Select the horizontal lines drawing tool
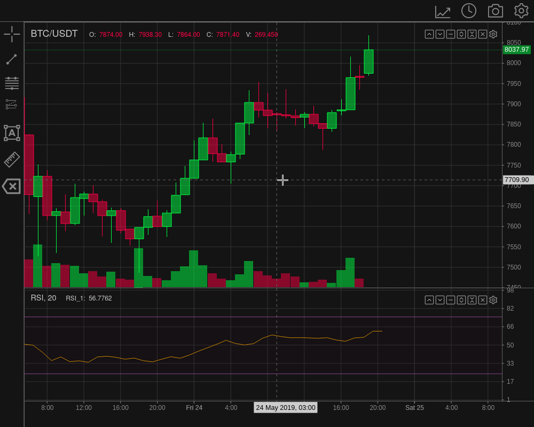The image size is (534, 427). 12,83
